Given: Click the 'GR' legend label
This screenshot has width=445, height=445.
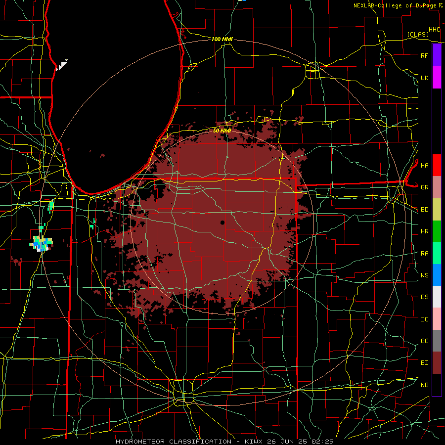Looking at the screenshot, I should (424, 187).
